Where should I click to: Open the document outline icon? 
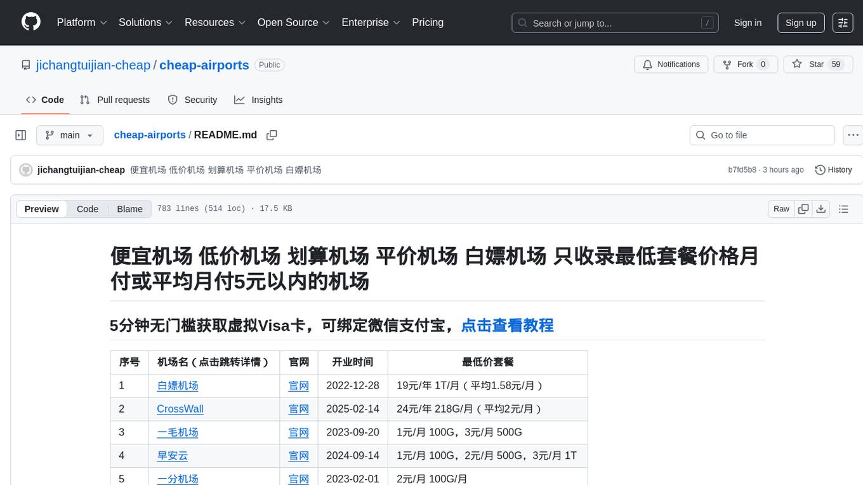click(x=843, y=209)
